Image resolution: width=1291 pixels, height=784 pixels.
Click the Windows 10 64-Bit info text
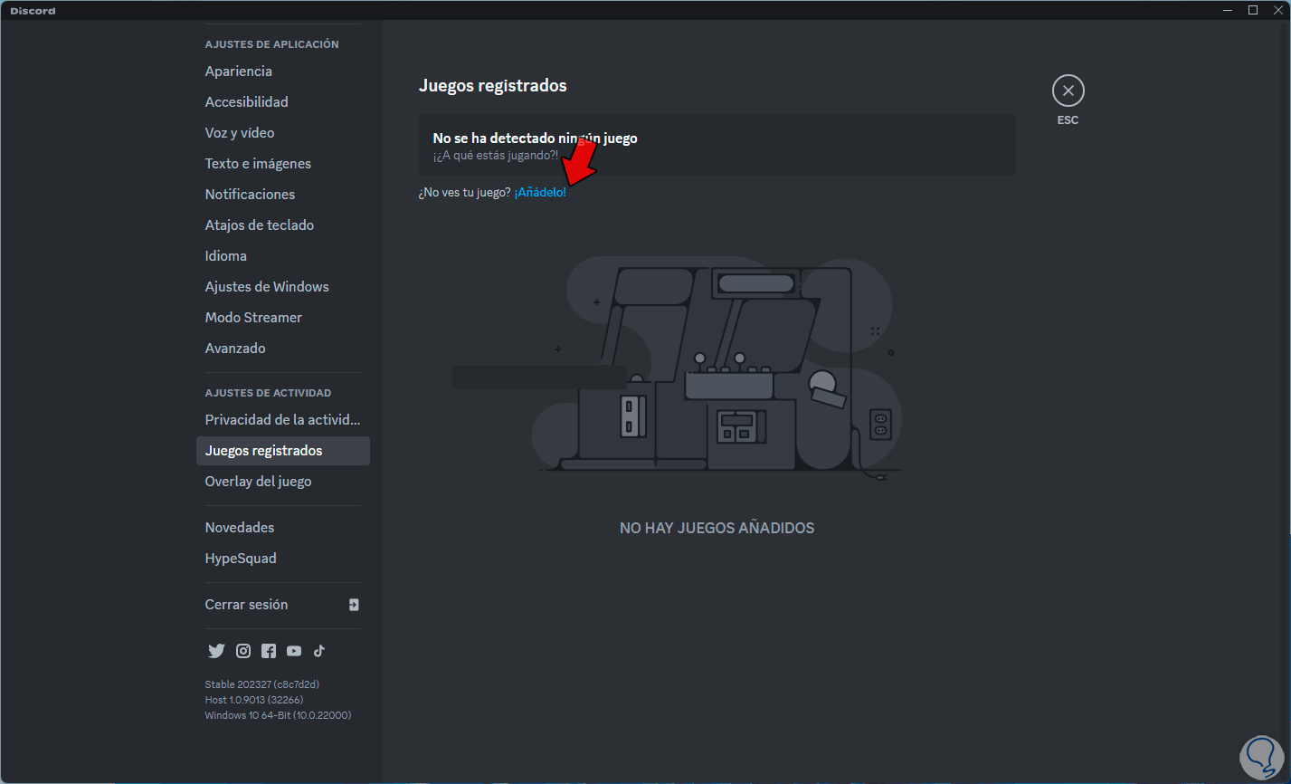278,715
